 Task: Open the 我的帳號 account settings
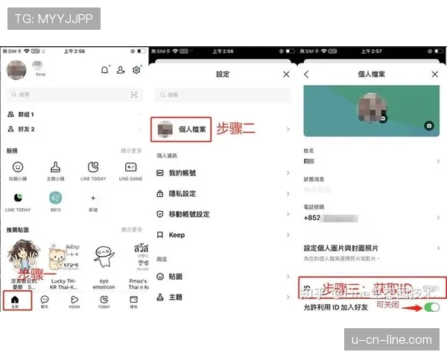tap(223, 173)
